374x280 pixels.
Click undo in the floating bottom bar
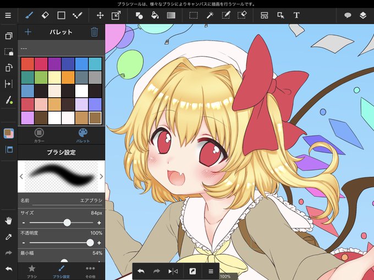[141, 271]
